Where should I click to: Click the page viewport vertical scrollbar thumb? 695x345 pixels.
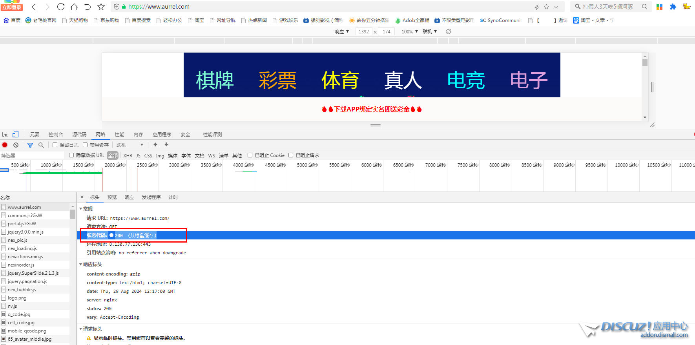tap(645, 62)
